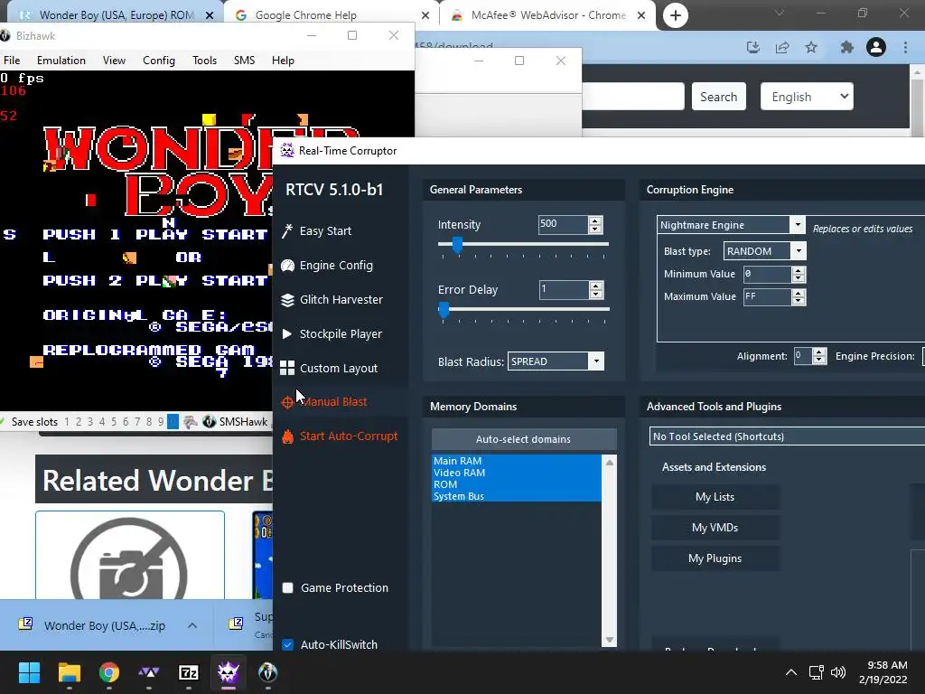Open RTCV app from taskbar
This screenshot has height=694, width=925.
229,672
